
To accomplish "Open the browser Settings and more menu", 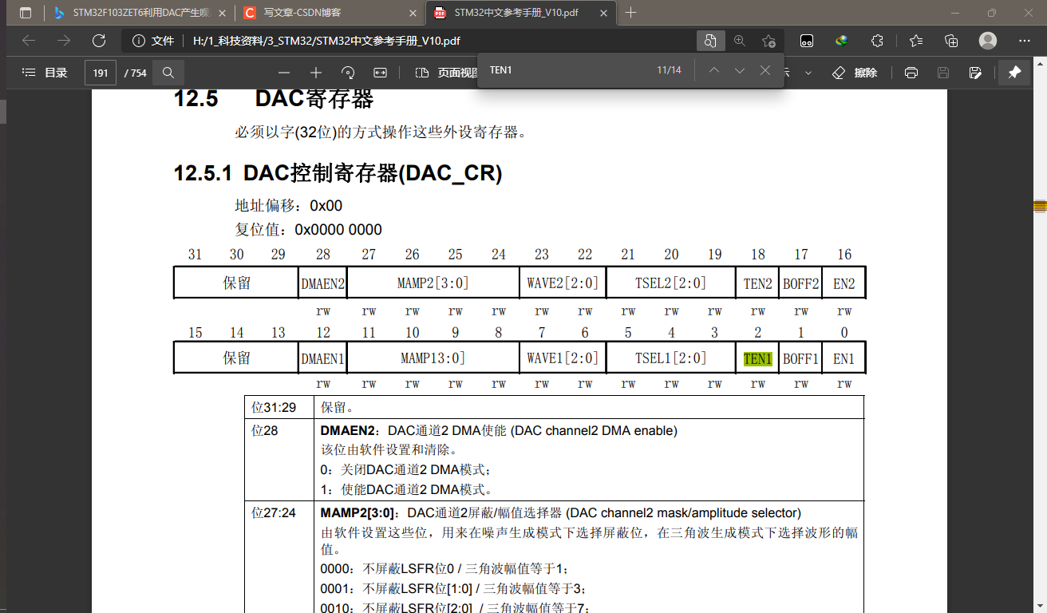I will pos(1025,41).
